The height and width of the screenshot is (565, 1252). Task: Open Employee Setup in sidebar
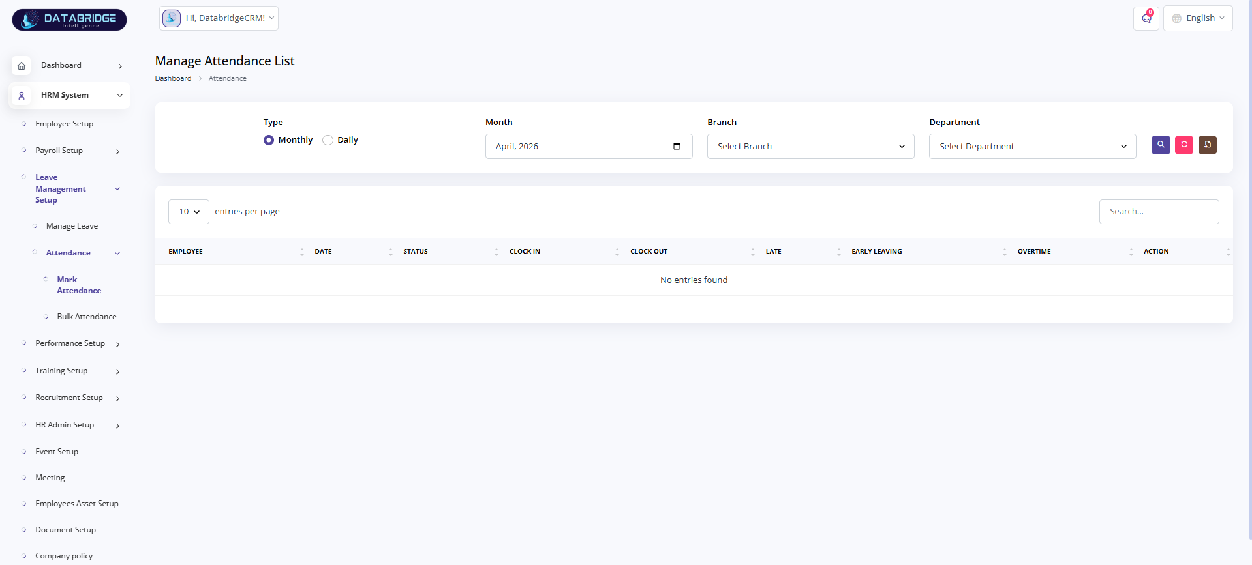pyautogui.click(x=65, y=124)
